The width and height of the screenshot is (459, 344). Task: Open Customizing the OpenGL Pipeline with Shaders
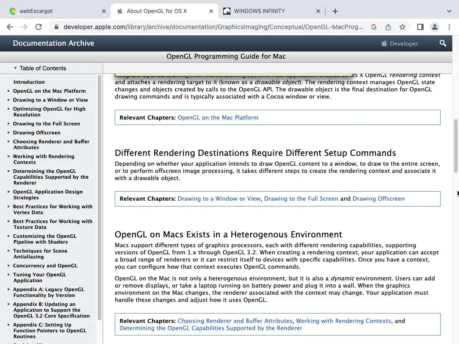[x=45, y=239]
